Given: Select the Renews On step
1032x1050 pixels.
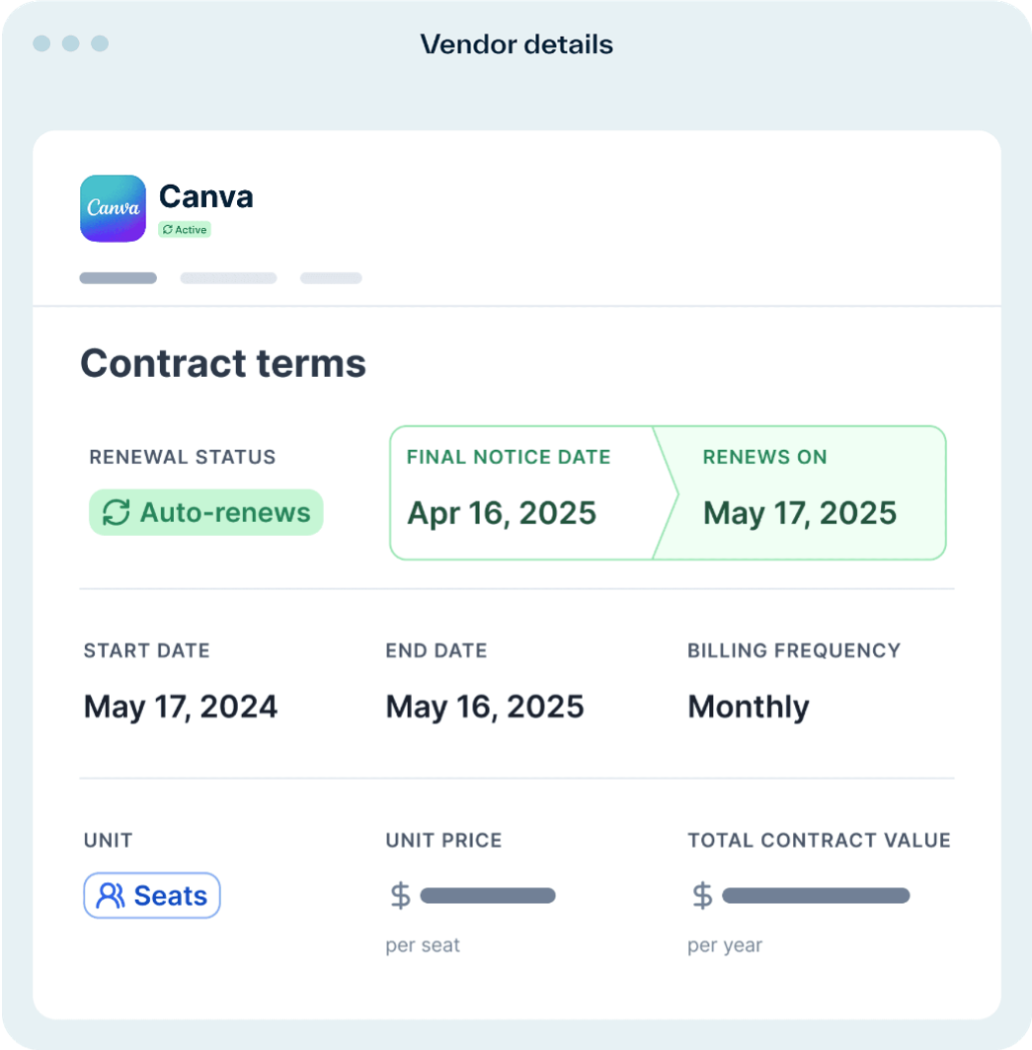Looking at the screenshot, I should coord(800,493).
